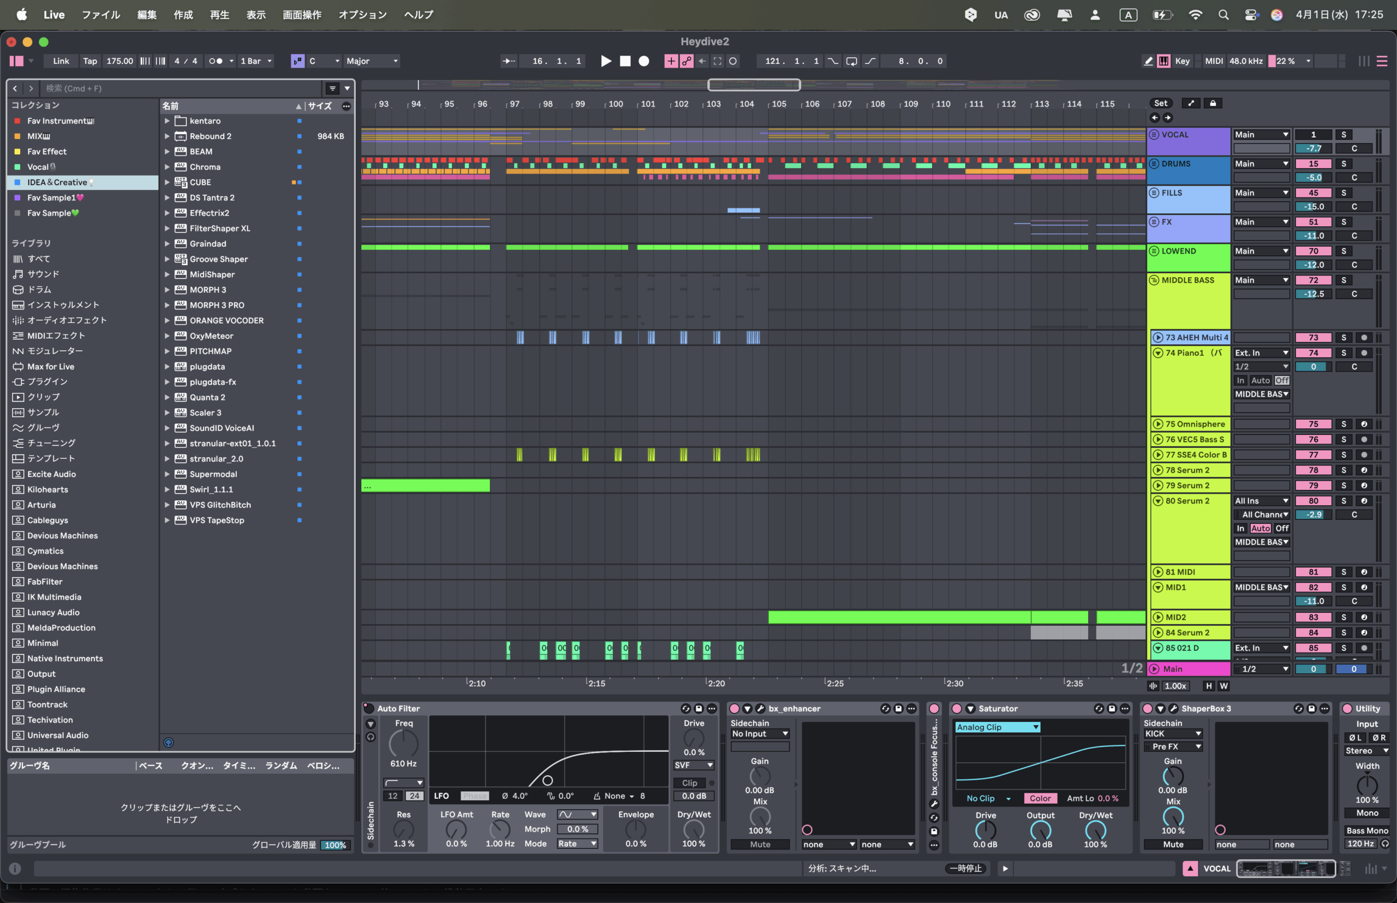Screen dimensions: 1397x903
Task: Open the 表示 menu
Action: tap(256, 15)
